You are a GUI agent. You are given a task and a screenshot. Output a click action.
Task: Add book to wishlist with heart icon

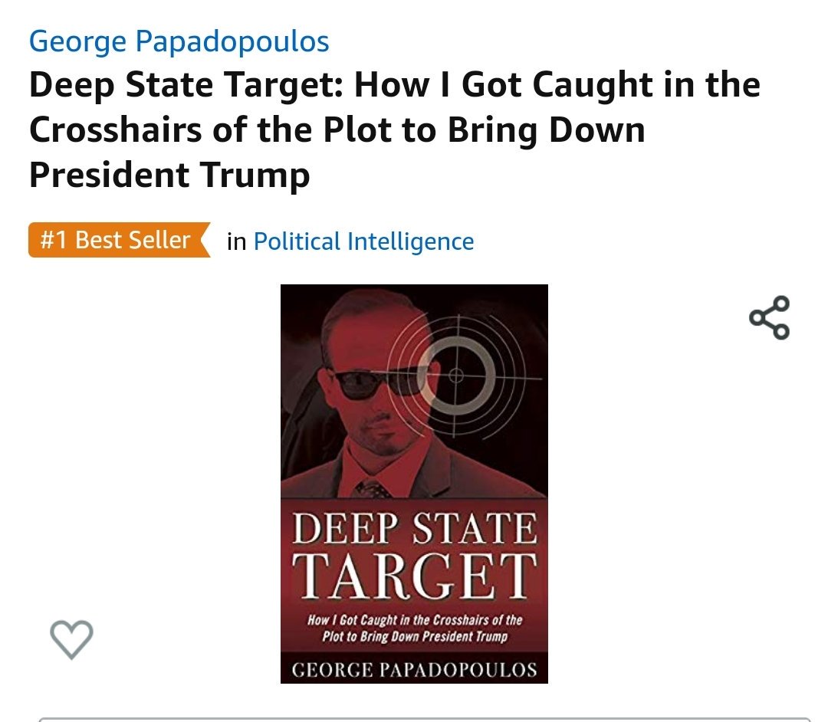click(71, 639)
